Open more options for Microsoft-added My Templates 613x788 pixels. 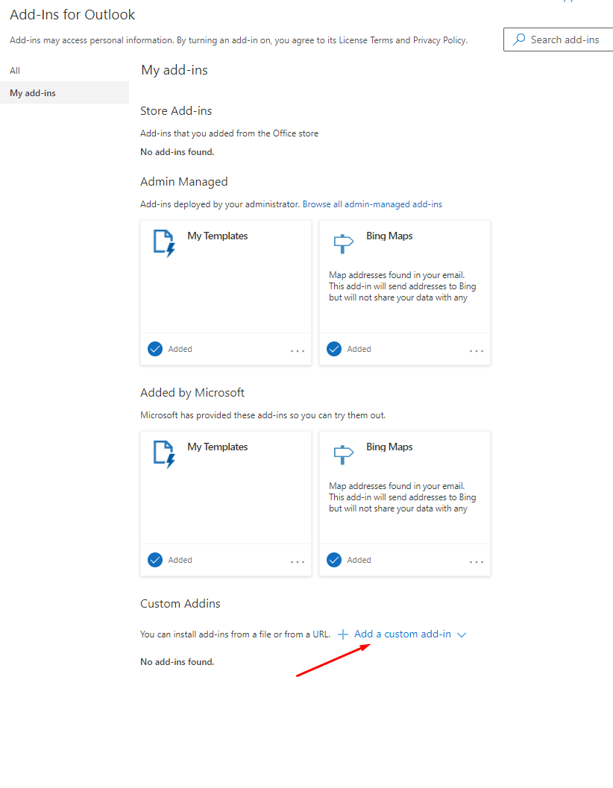tap(298, 562)
